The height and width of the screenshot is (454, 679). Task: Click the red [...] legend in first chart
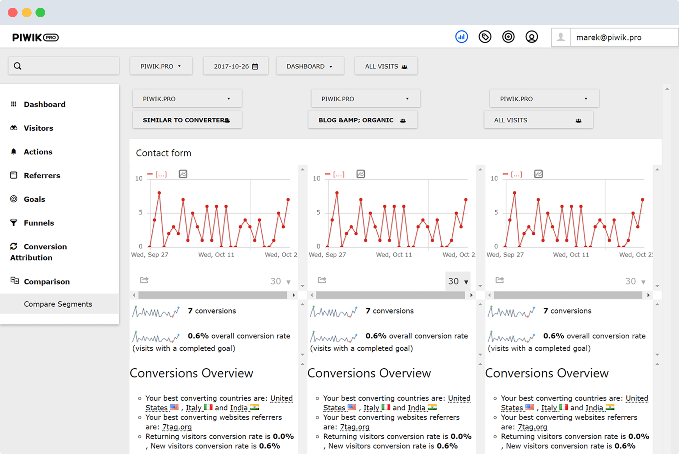point(157,174)
